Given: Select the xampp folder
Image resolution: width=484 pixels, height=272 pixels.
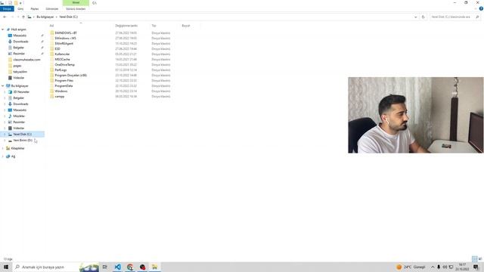Looking at the screenshot, I should coord(60,97).
